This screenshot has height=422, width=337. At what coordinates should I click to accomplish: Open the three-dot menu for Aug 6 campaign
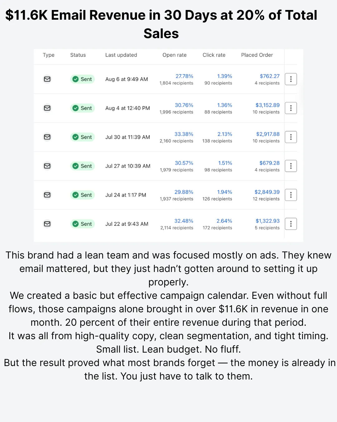291,79
